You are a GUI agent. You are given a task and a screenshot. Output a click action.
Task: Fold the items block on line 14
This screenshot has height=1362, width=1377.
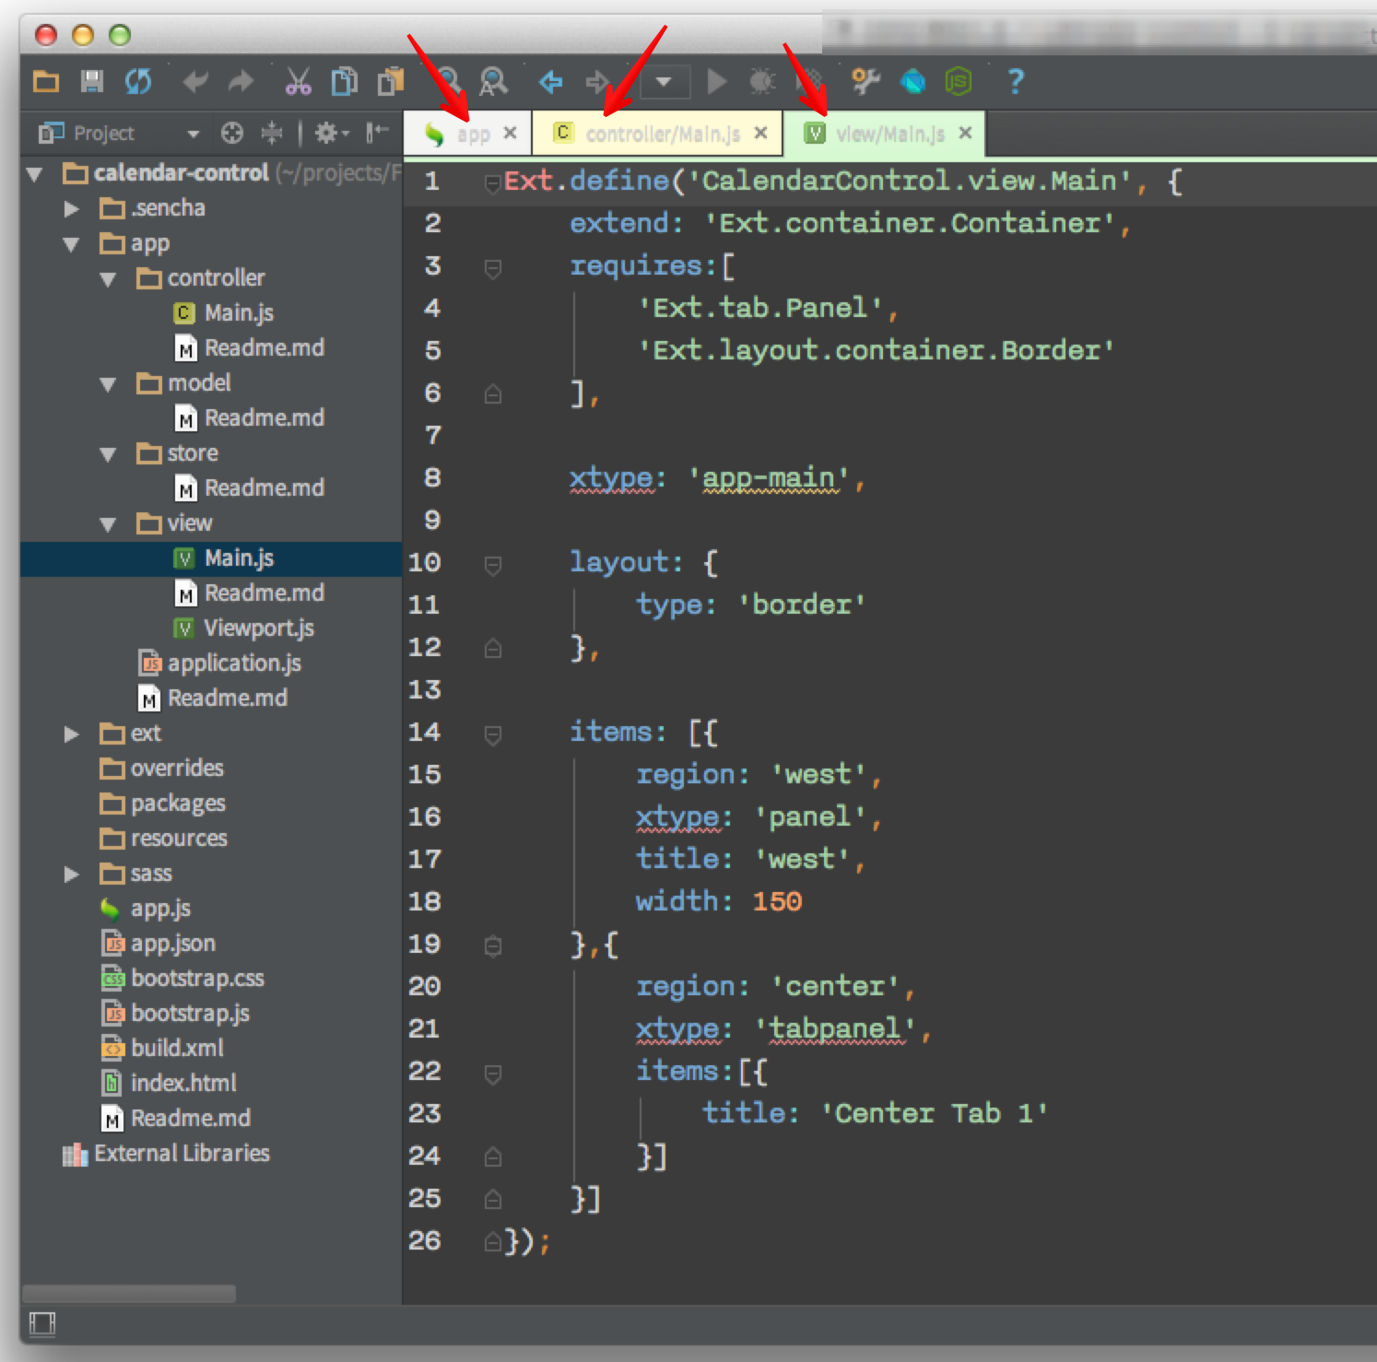click(x=493, y=734)
